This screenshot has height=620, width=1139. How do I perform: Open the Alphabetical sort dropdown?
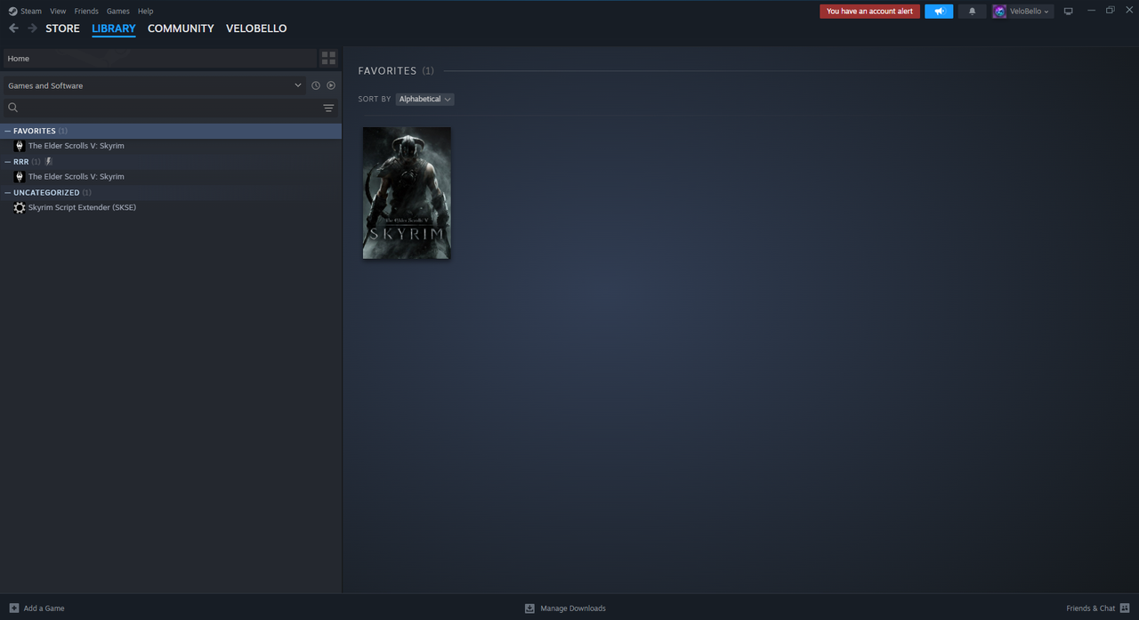tap(424, 99)
